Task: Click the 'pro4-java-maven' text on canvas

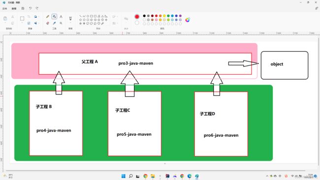Action: pyautogui.click(x=54, y=130)
